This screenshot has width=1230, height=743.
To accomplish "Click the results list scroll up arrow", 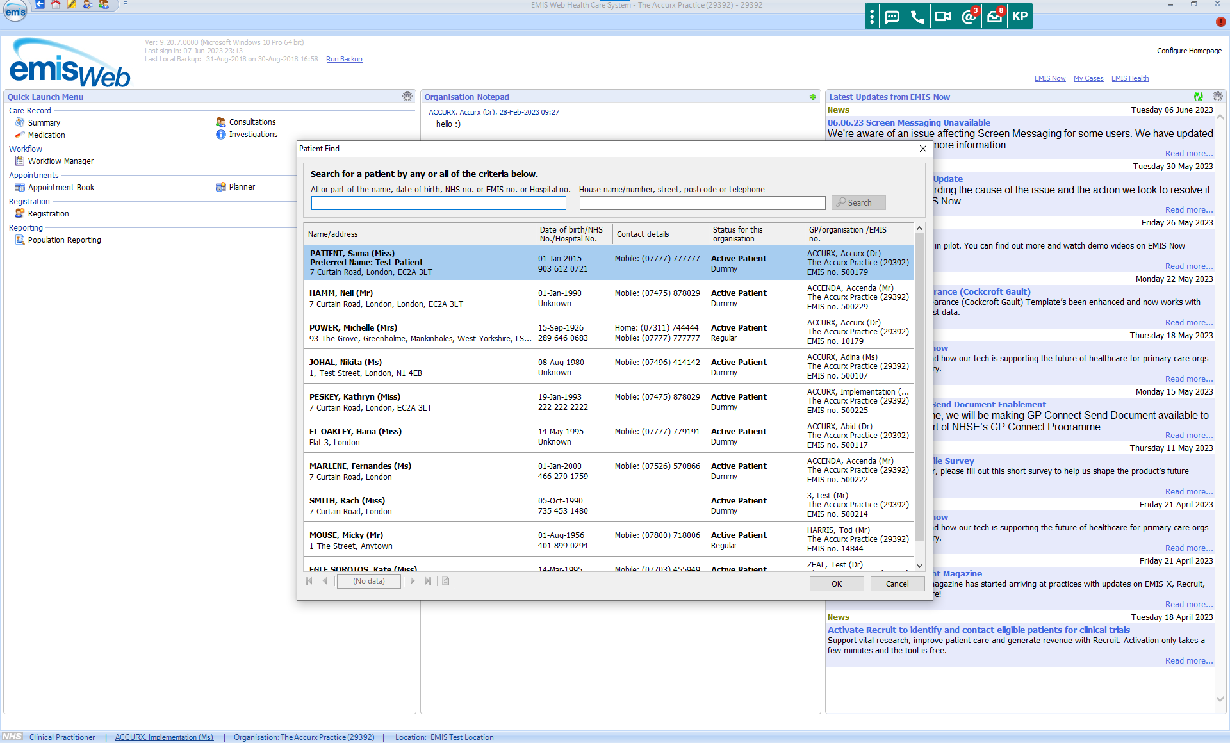I will point(919,228).
